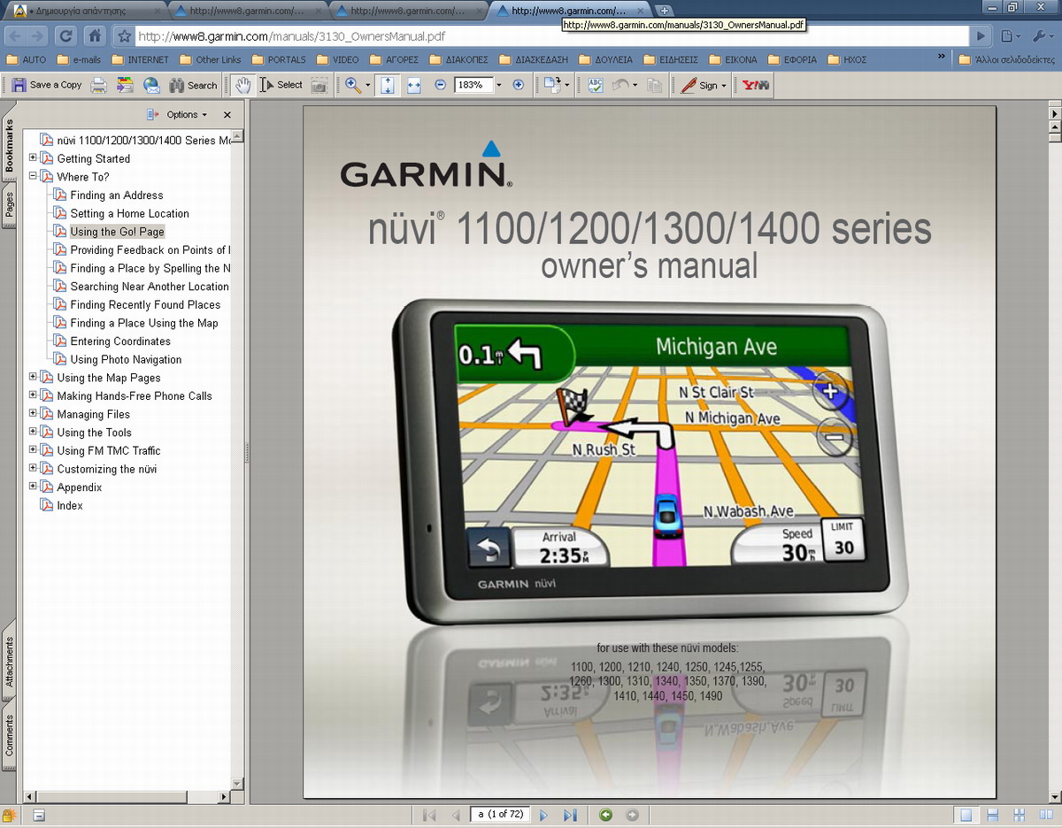Open a new browser tab
Screen dimensions: 1062x828
[x=665, y=11]
